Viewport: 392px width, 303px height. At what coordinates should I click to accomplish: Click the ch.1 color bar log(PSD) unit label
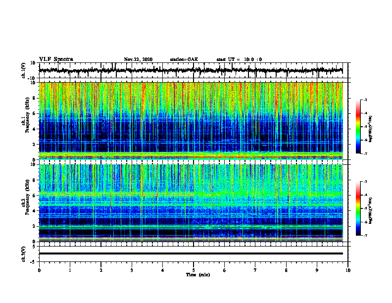[x=371, y=129]
